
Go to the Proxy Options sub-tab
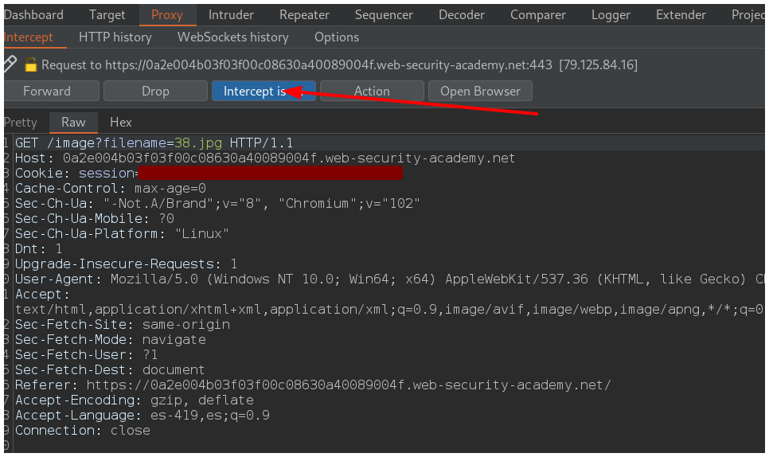[x=337, y=37]
